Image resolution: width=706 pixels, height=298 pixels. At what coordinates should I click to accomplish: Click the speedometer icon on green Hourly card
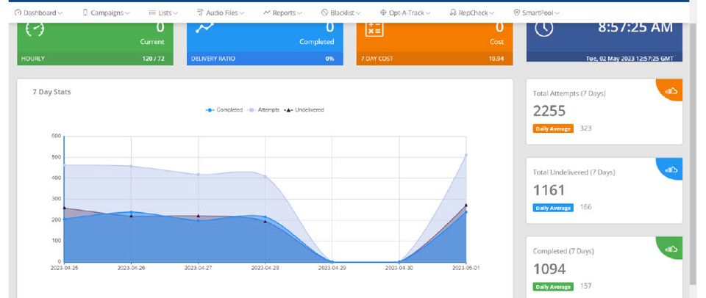[35, 29]
